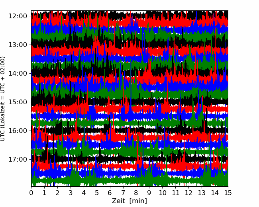Click the 13:00 y-axis time label
Screen dimensions: 259x207
pyautogui.click(x=18, y=45)
